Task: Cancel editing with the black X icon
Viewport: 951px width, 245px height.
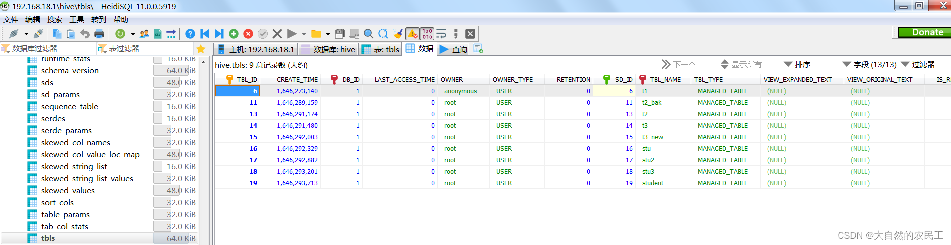Action: click(277, 34)
